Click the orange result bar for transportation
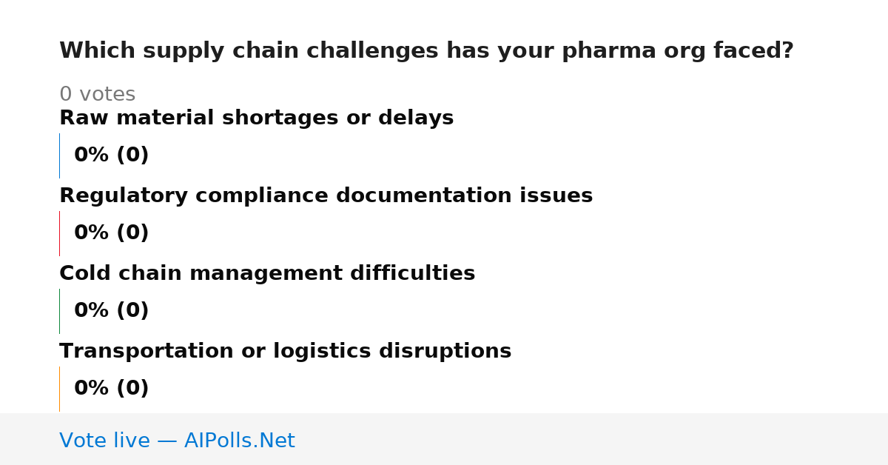 pos(59,389)
